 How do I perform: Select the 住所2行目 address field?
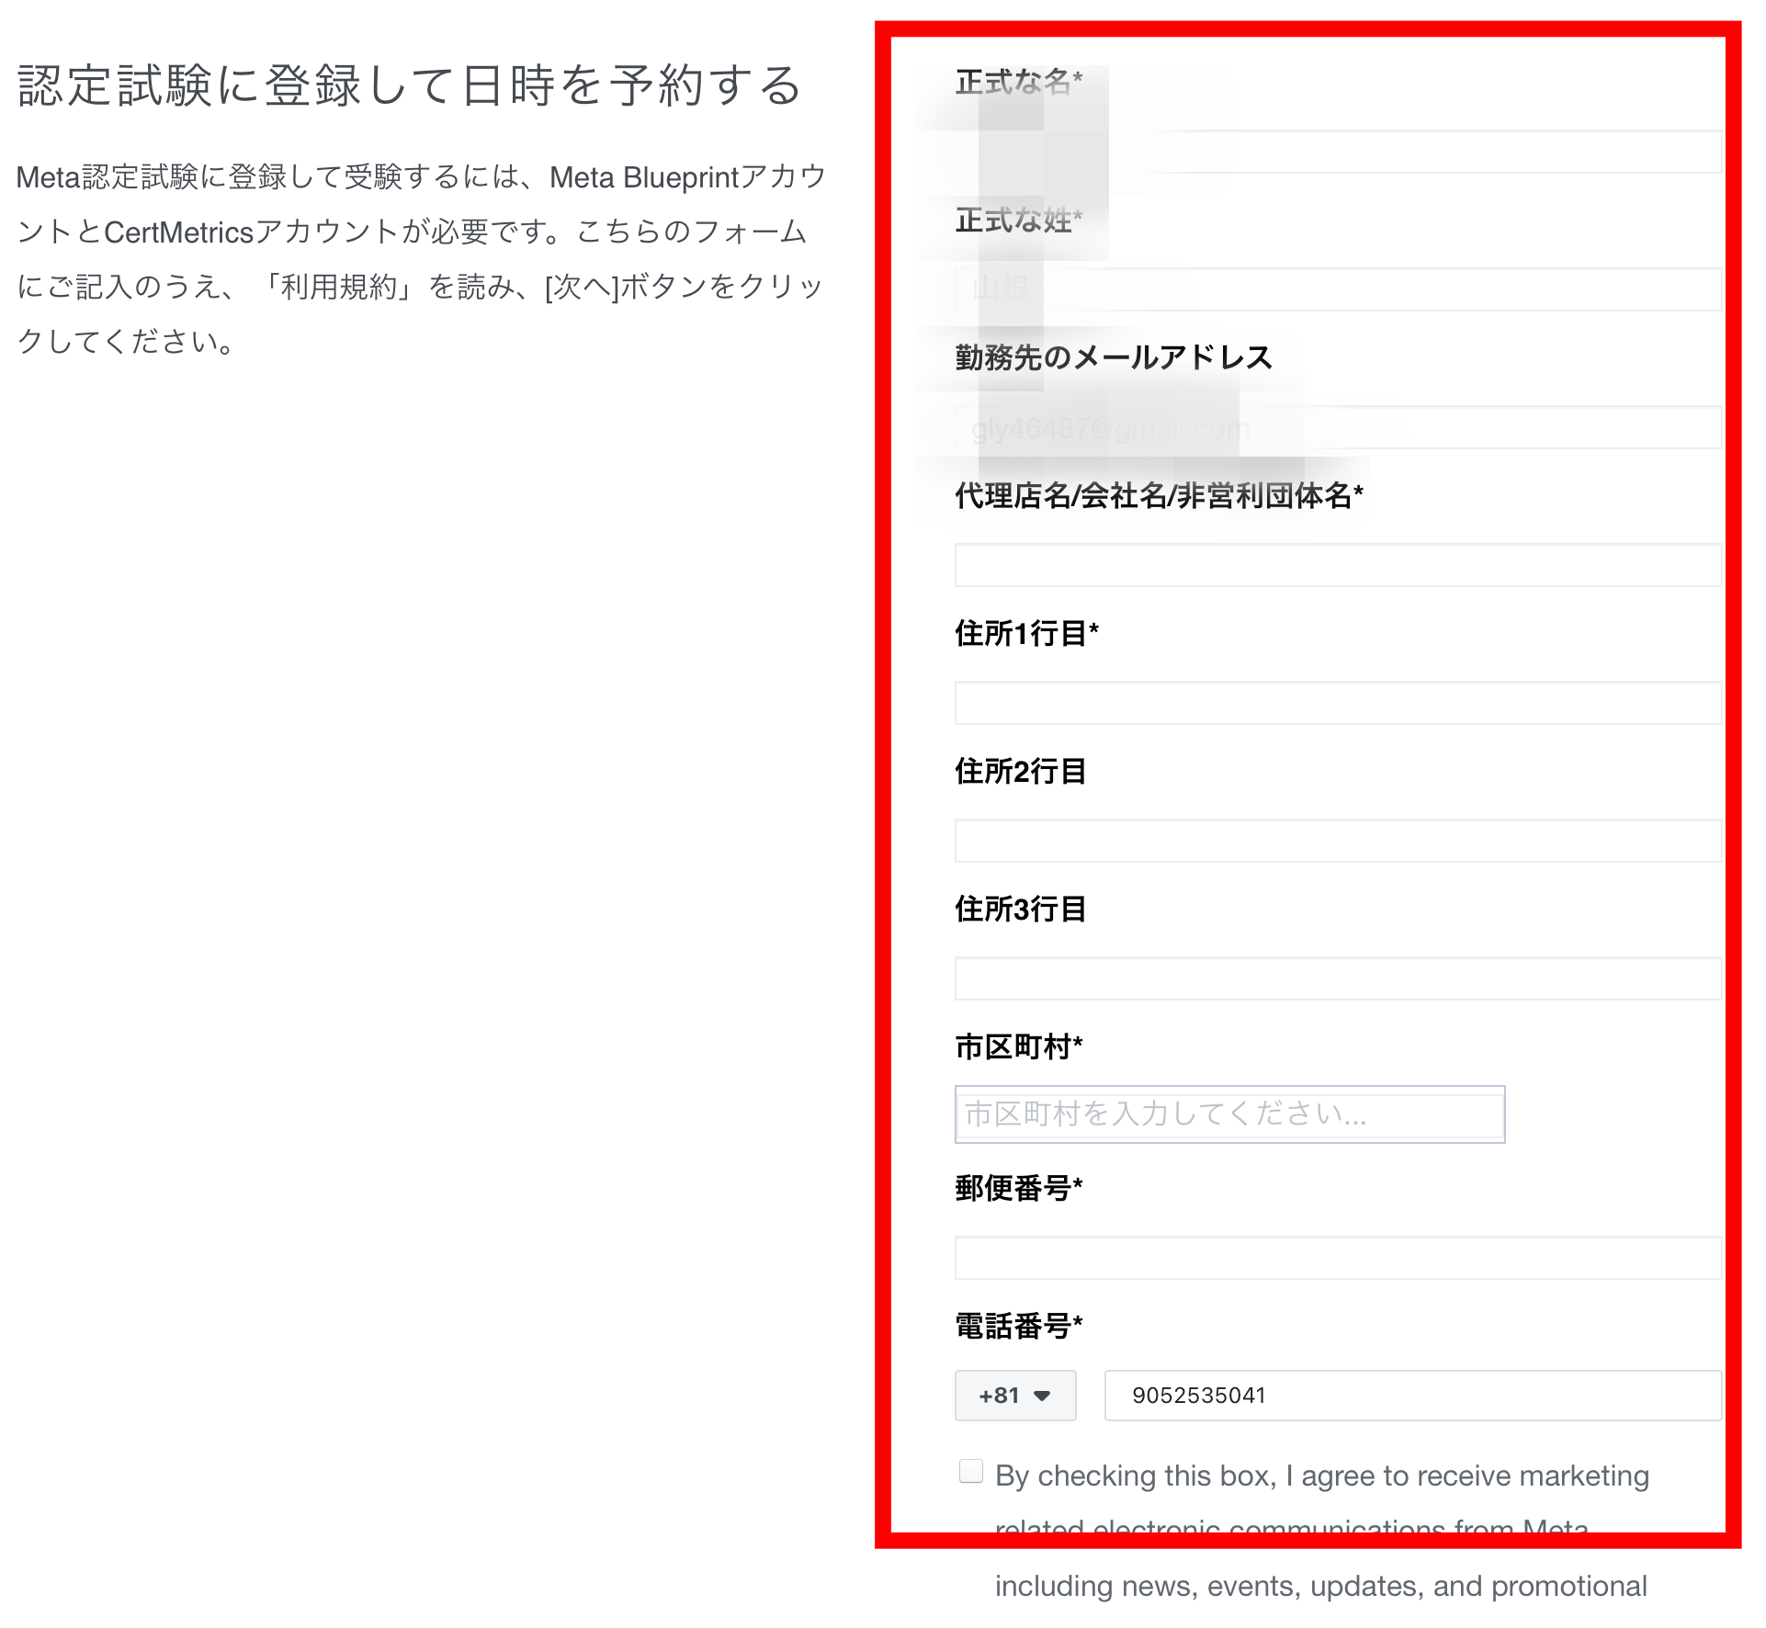pyautogui.click(x=1339, y=841)
